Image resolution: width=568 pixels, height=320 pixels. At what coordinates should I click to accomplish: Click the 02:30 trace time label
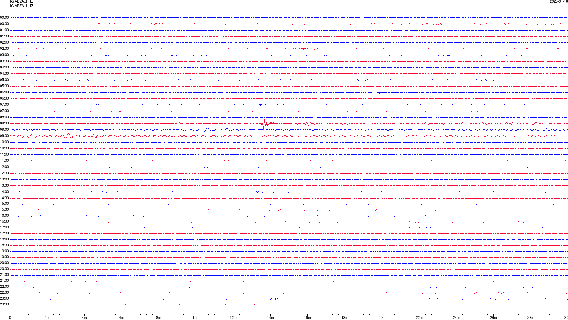(4, 49)
